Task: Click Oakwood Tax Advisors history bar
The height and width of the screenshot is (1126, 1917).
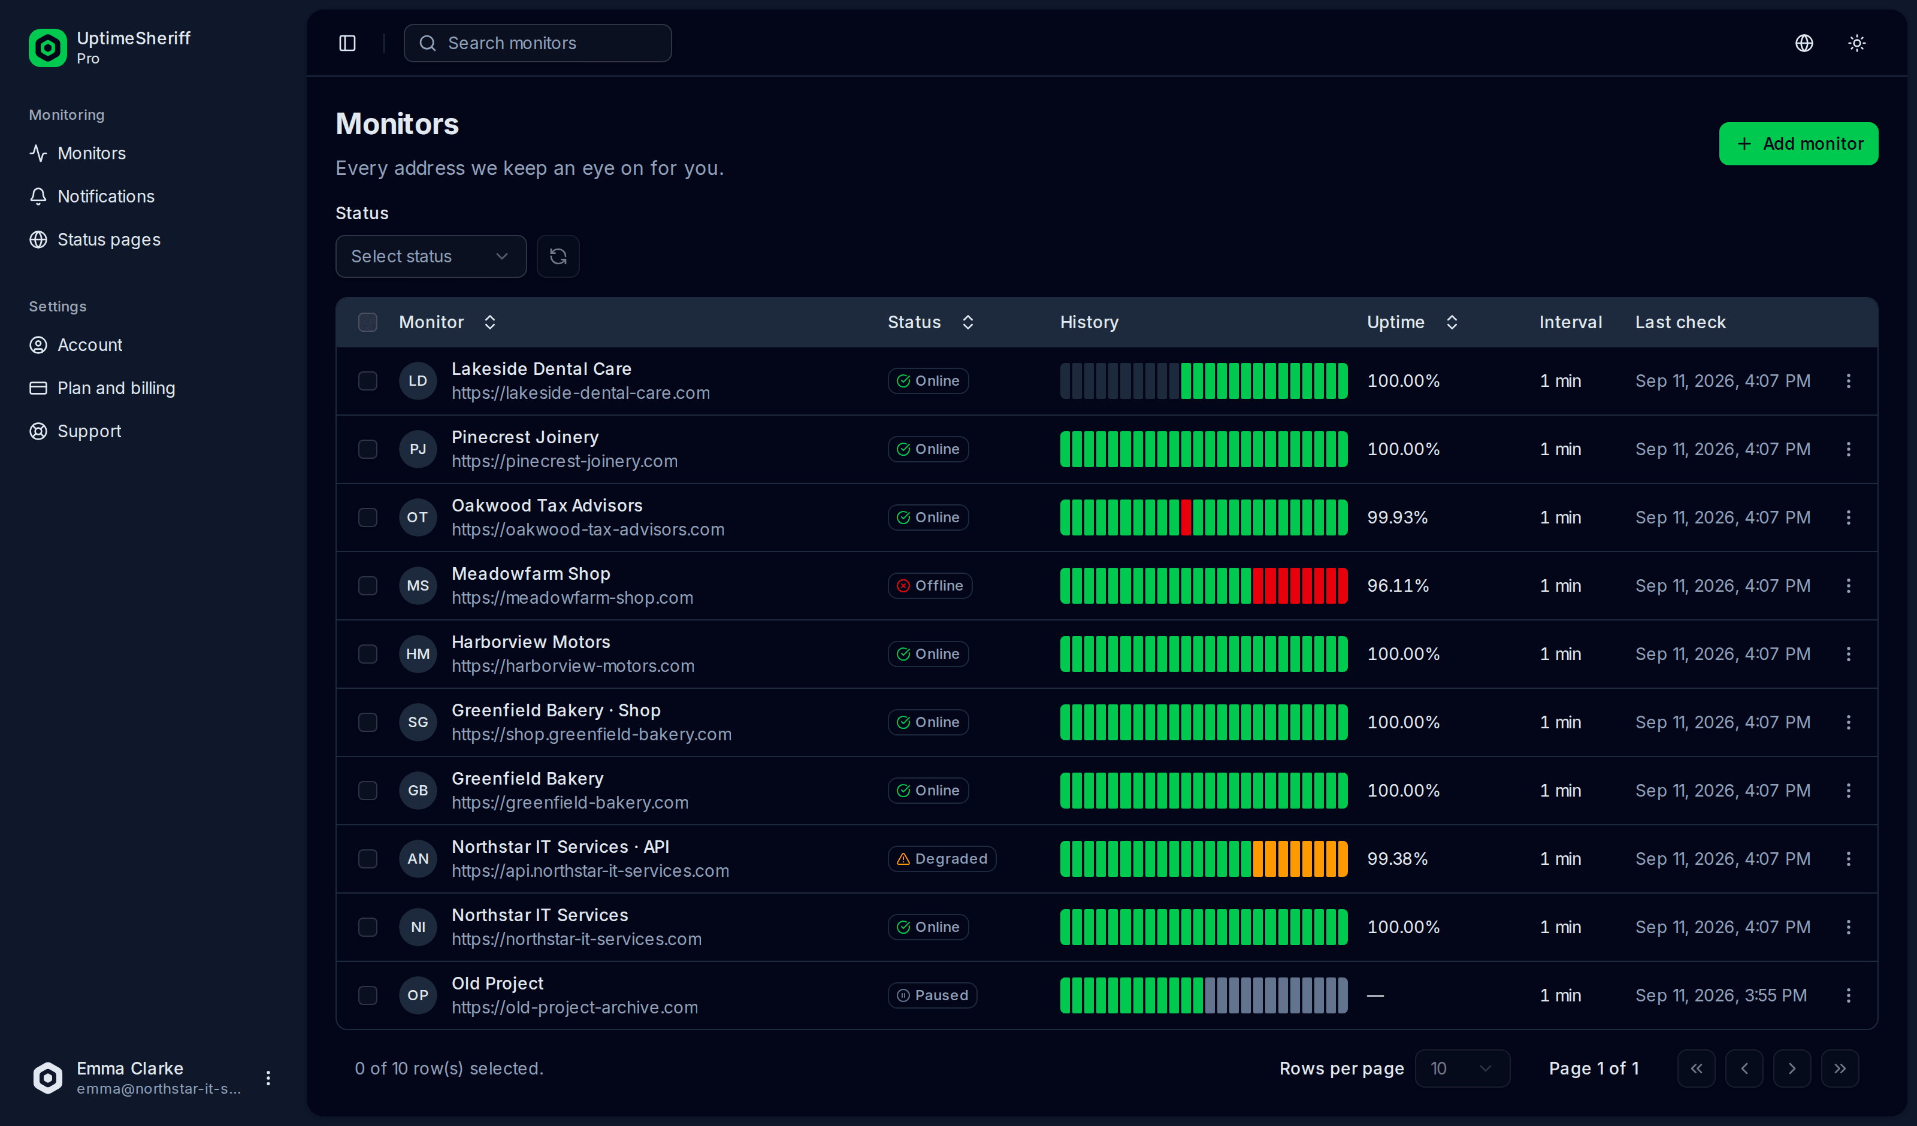Action: [x=1204, y=517]
